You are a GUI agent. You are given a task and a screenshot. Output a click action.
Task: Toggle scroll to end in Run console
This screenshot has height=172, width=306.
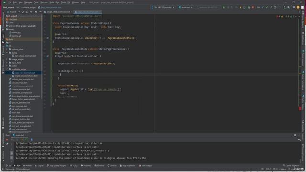pyautogui.click(x=11, y=157)
